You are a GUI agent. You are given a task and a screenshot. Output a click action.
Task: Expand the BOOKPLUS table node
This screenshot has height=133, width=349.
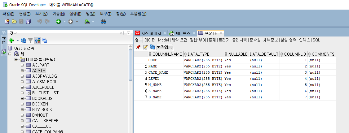[x=22, y=98]
